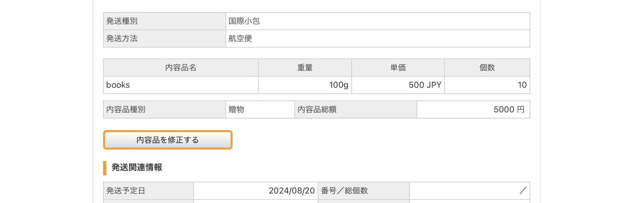Click the 発送関連情報 section heading
The image size is (622, 203).
point(137,167)
